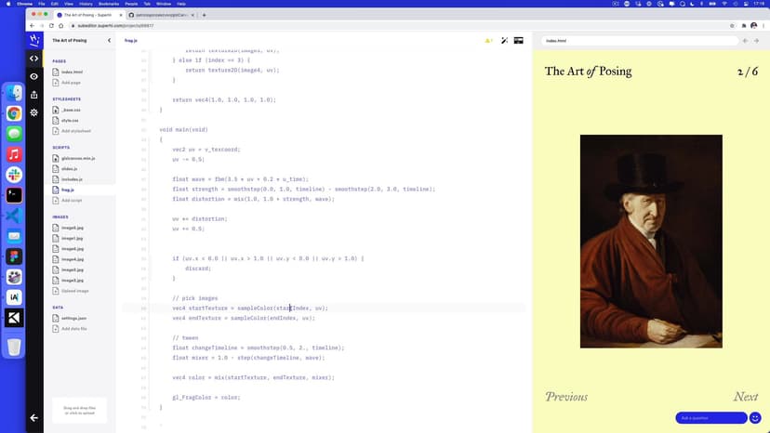
Task: Open style.css in the file list
Action: coord(70,120)
